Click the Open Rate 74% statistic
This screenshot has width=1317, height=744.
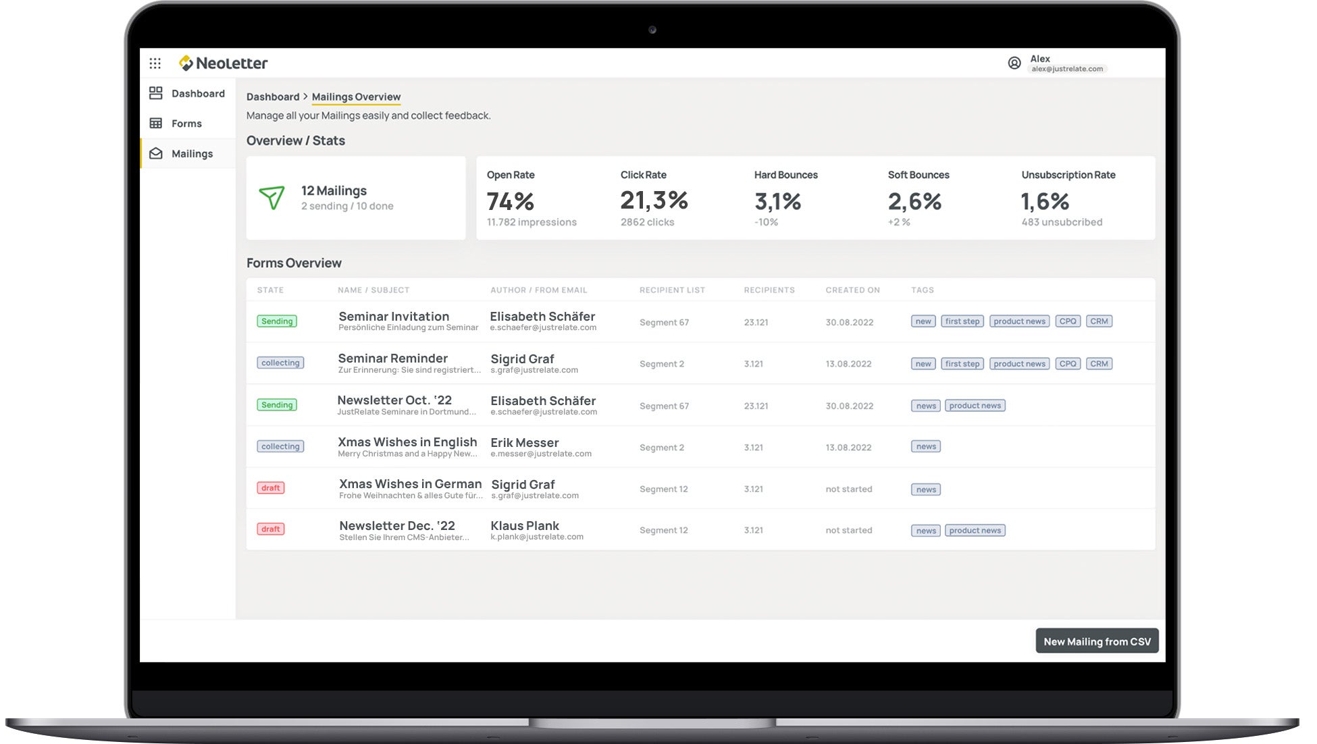(x=510, y=201)
